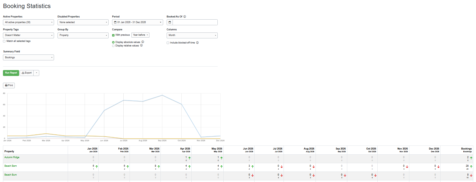Click red down arrow in Beach Barn Nov 2026

[x=407, y=167]
